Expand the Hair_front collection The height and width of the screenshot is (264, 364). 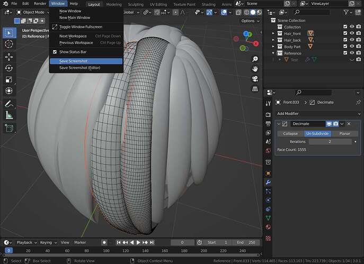(273, 33)
